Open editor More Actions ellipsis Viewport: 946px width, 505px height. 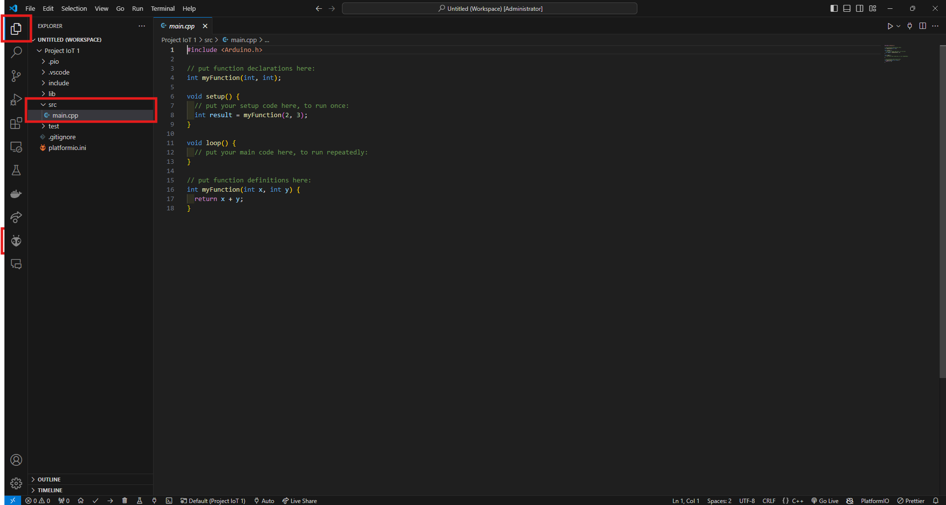[935, 26]
